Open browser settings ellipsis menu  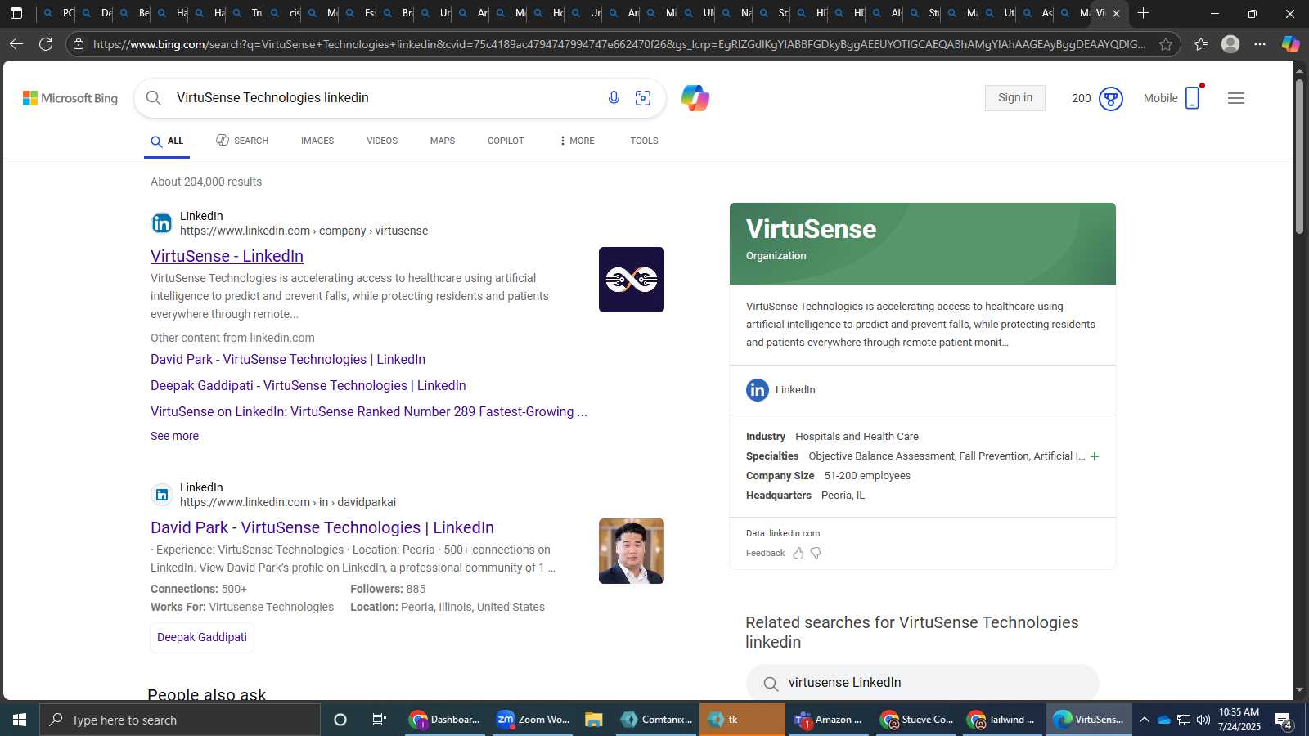[1260, 44]
